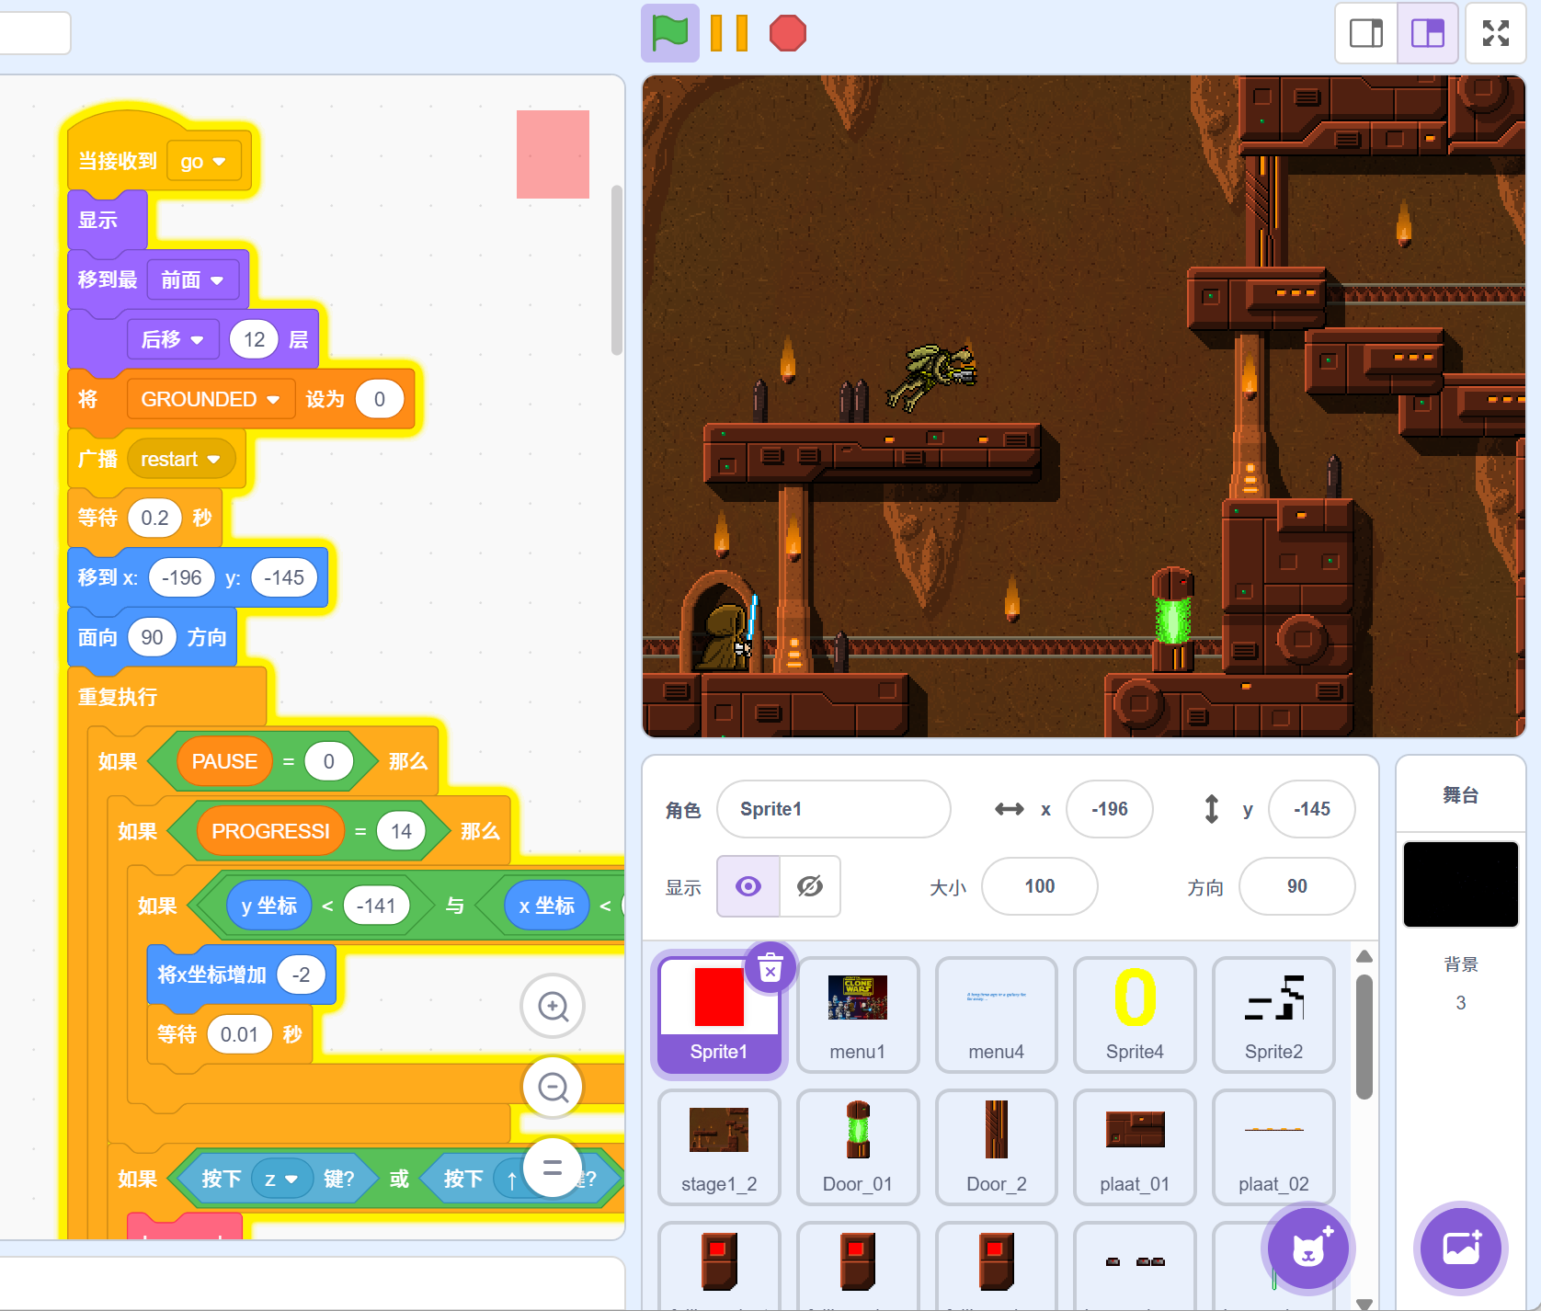Zoom in on the code workspace
The height and width of the screenshot is (1311, 1541).
pos(553,1007)
